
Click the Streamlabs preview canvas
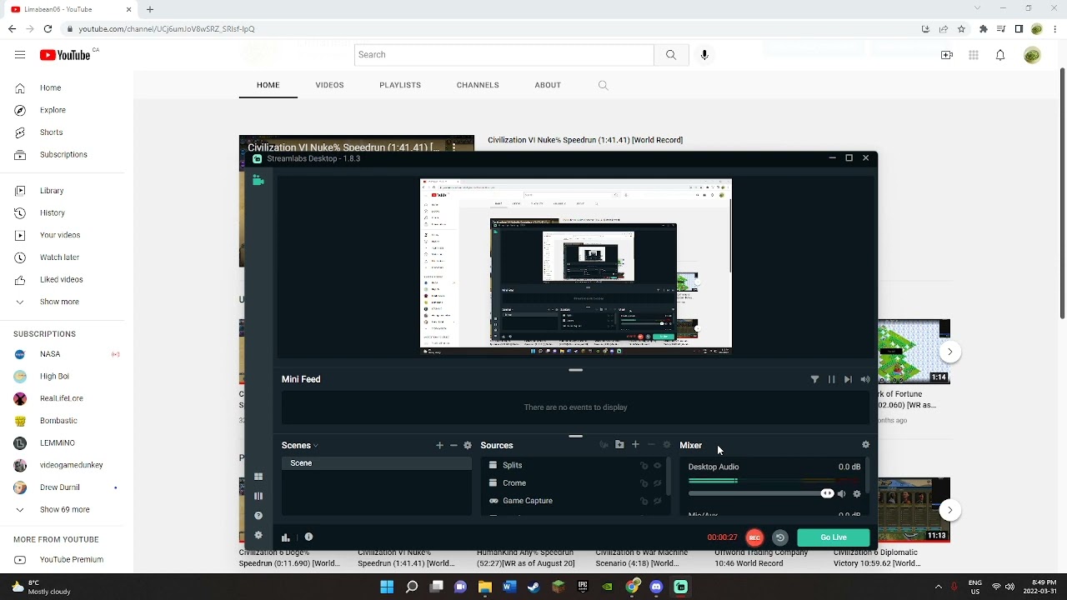(576, 267)
